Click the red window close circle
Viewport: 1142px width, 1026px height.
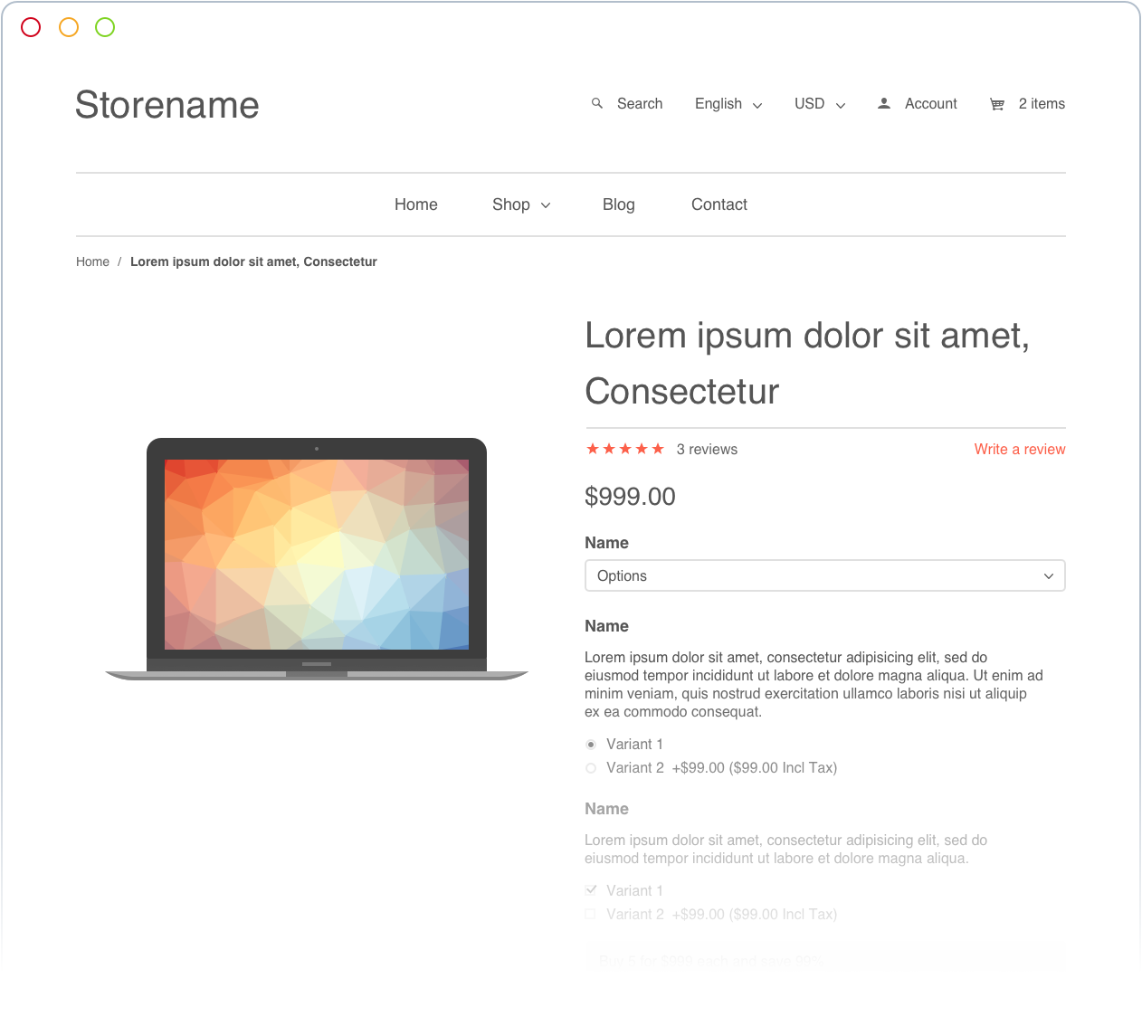point(31,27)
